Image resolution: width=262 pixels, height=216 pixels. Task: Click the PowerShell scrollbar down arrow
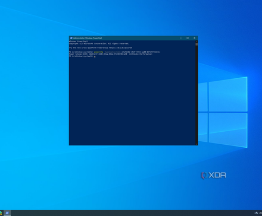tap(196, 144)
